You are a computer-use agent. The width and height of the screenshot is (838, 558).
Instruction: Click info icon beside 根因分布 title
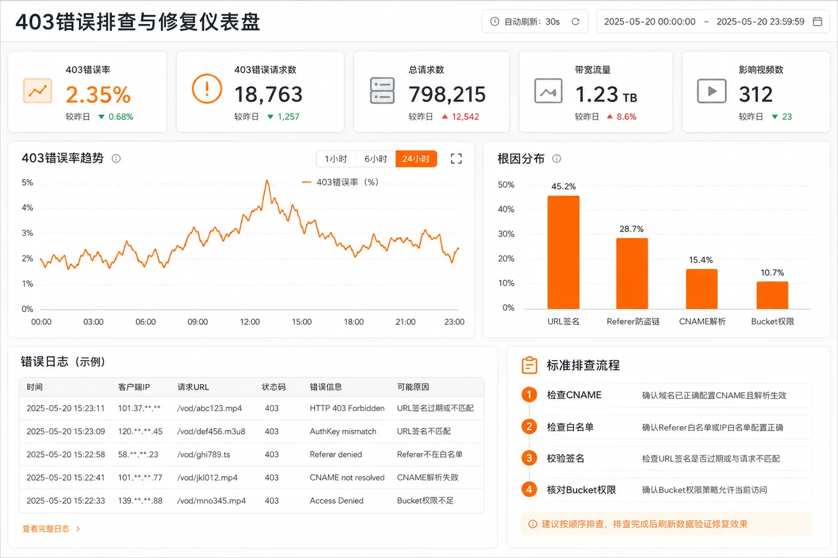click(x=557, y=158)
